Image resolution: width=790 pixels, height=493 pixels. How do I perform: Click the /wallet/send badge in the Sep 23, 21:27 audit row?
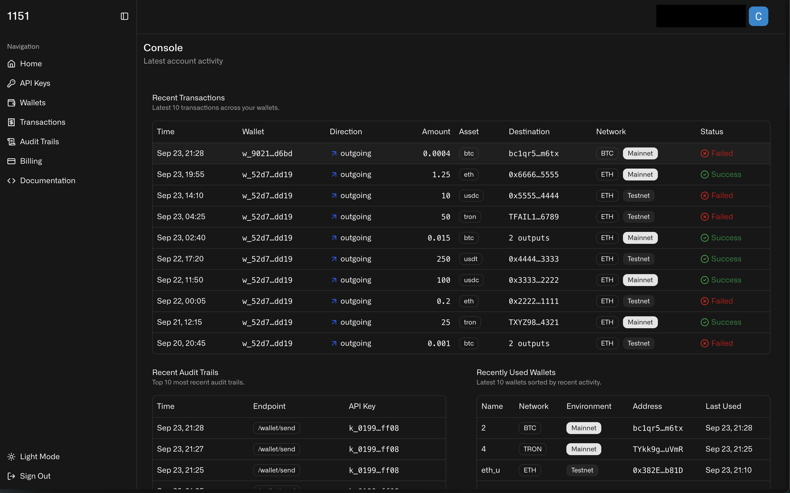pyautogui.click(x=276, y=449)
